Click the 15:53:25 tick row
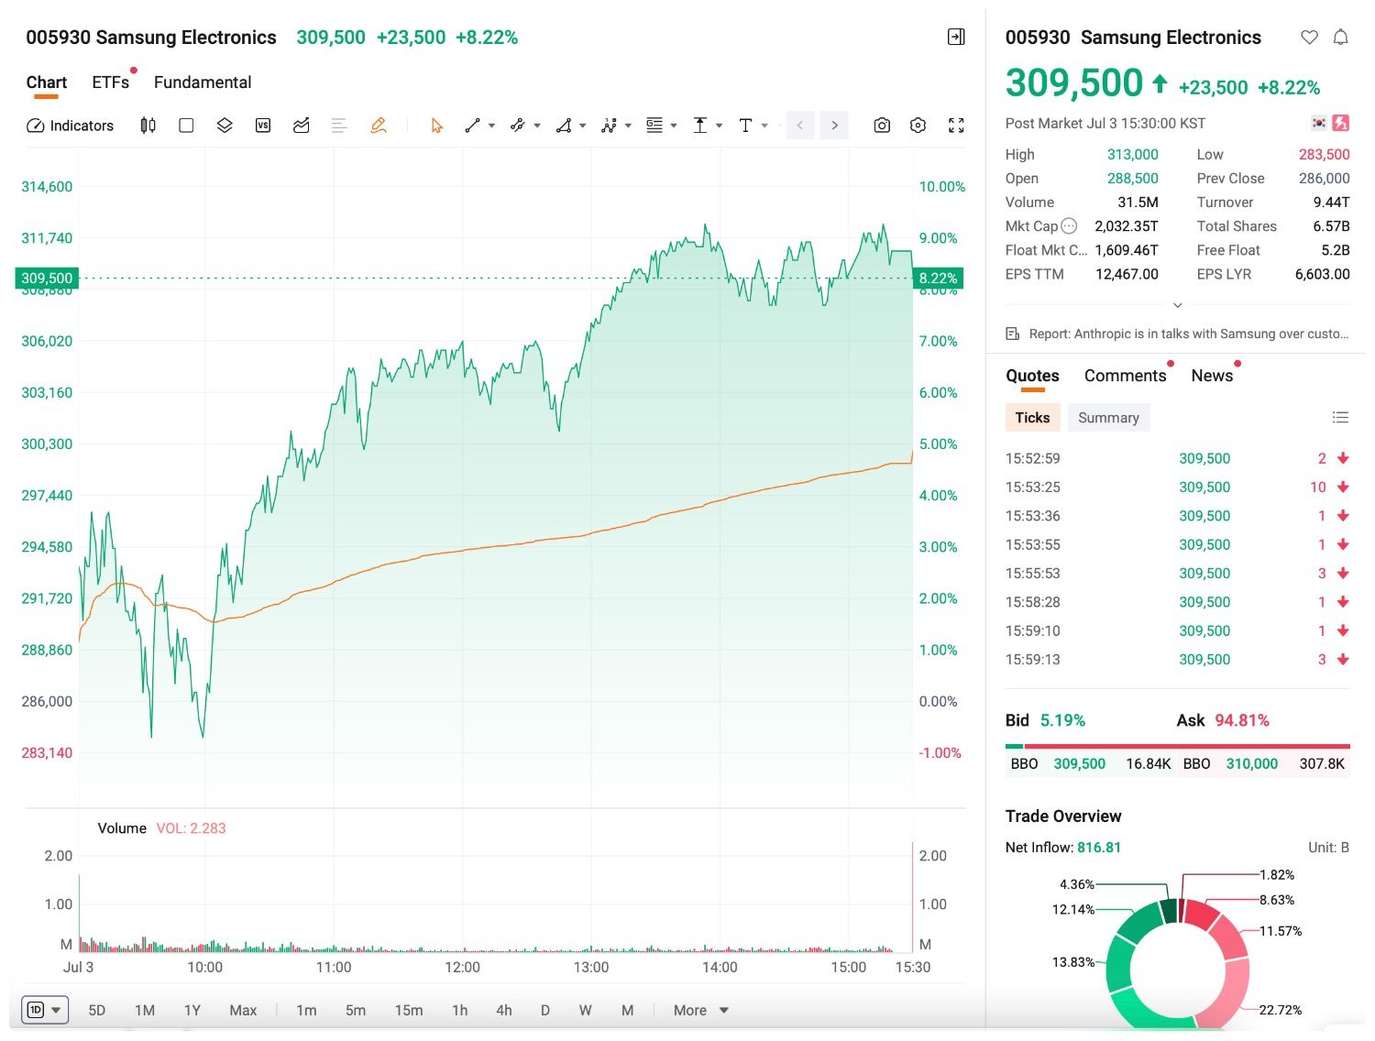The width and height of the screenshot is (1375, 1041). pos(1178,488)
